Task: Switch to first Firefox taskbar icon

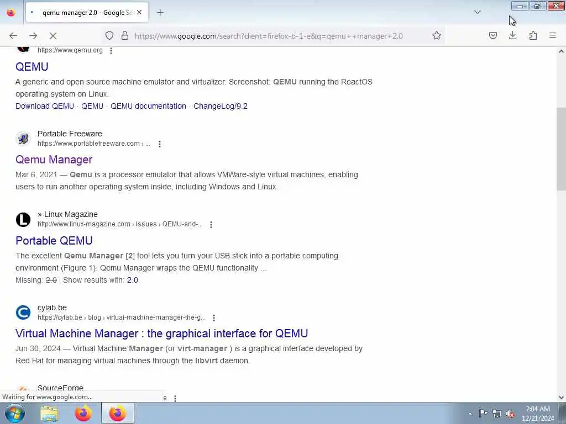Action: [x=83, y=413]
